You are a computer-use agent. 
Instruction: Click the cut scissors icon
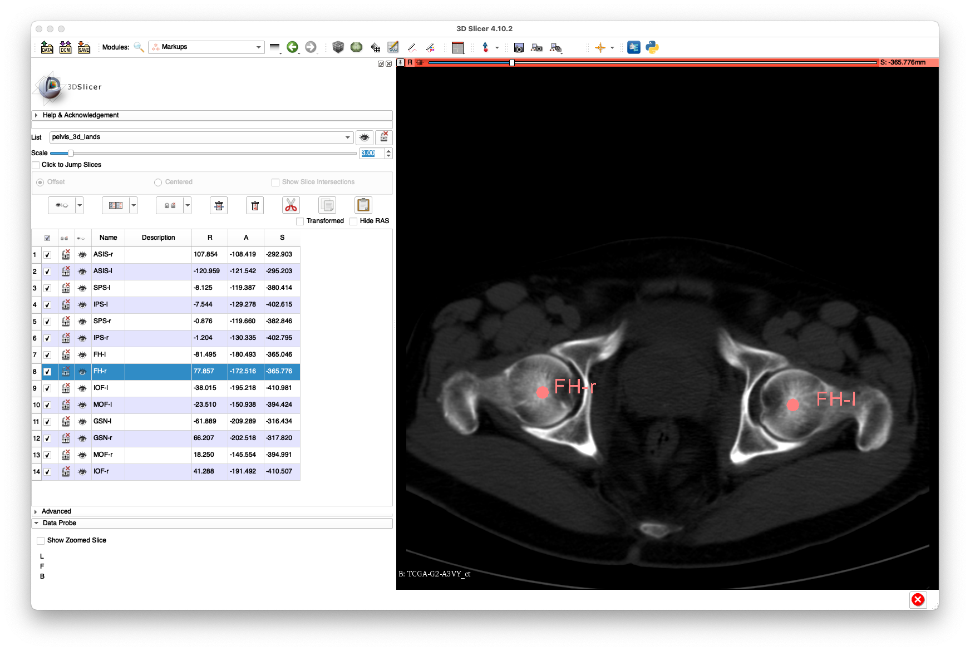click(x=291, y=205)
